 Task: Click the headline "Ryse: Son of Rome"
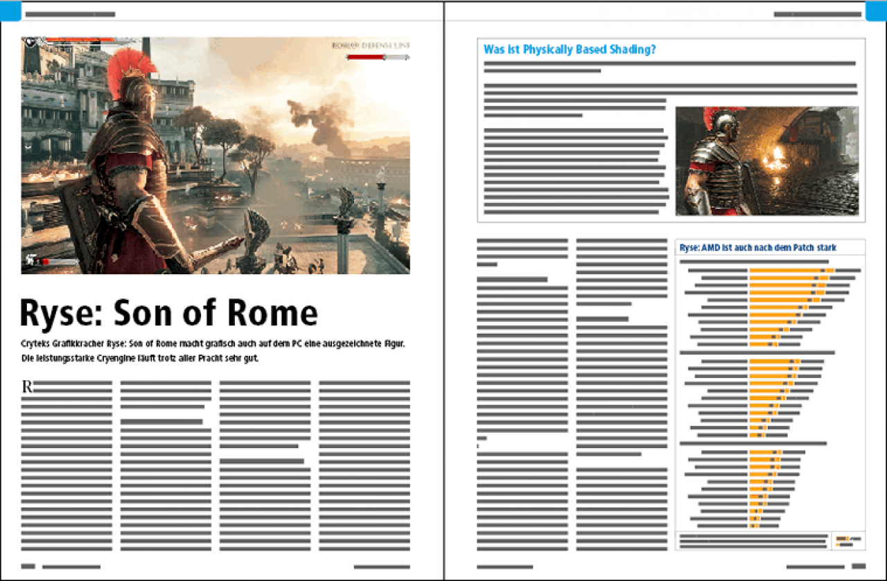pyautogui.click(x=168, y=314)
